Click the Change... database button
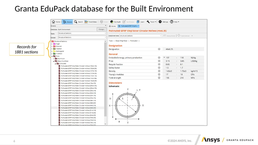258x145 pixels. coord(102,29)
